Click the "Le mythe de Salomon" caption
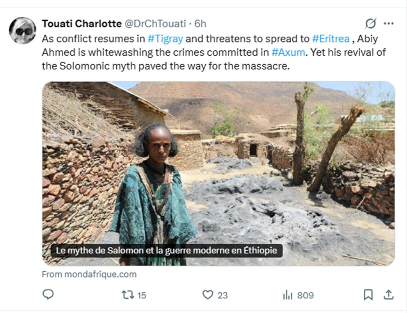 (167, 250)
